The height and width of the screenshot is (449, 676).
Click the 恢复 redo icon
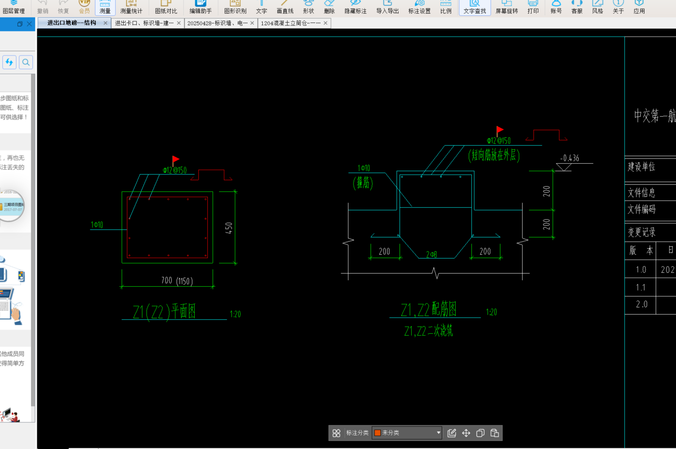point(63,7)
